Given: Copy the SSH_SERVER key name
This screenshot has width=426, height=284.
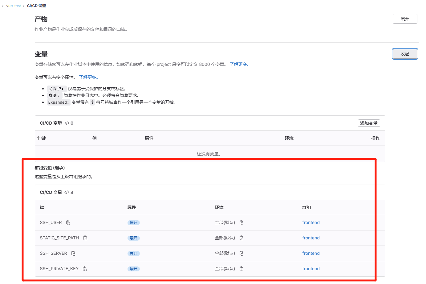Looking at the screenshot, I should (x=73, y=253).
